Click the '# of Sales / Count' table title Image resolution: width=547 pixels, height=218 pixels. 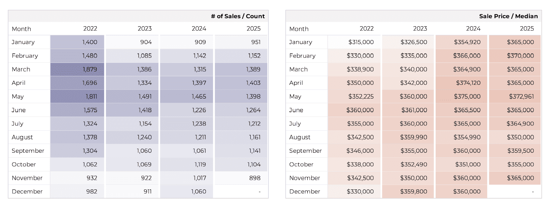pos(238,16)
